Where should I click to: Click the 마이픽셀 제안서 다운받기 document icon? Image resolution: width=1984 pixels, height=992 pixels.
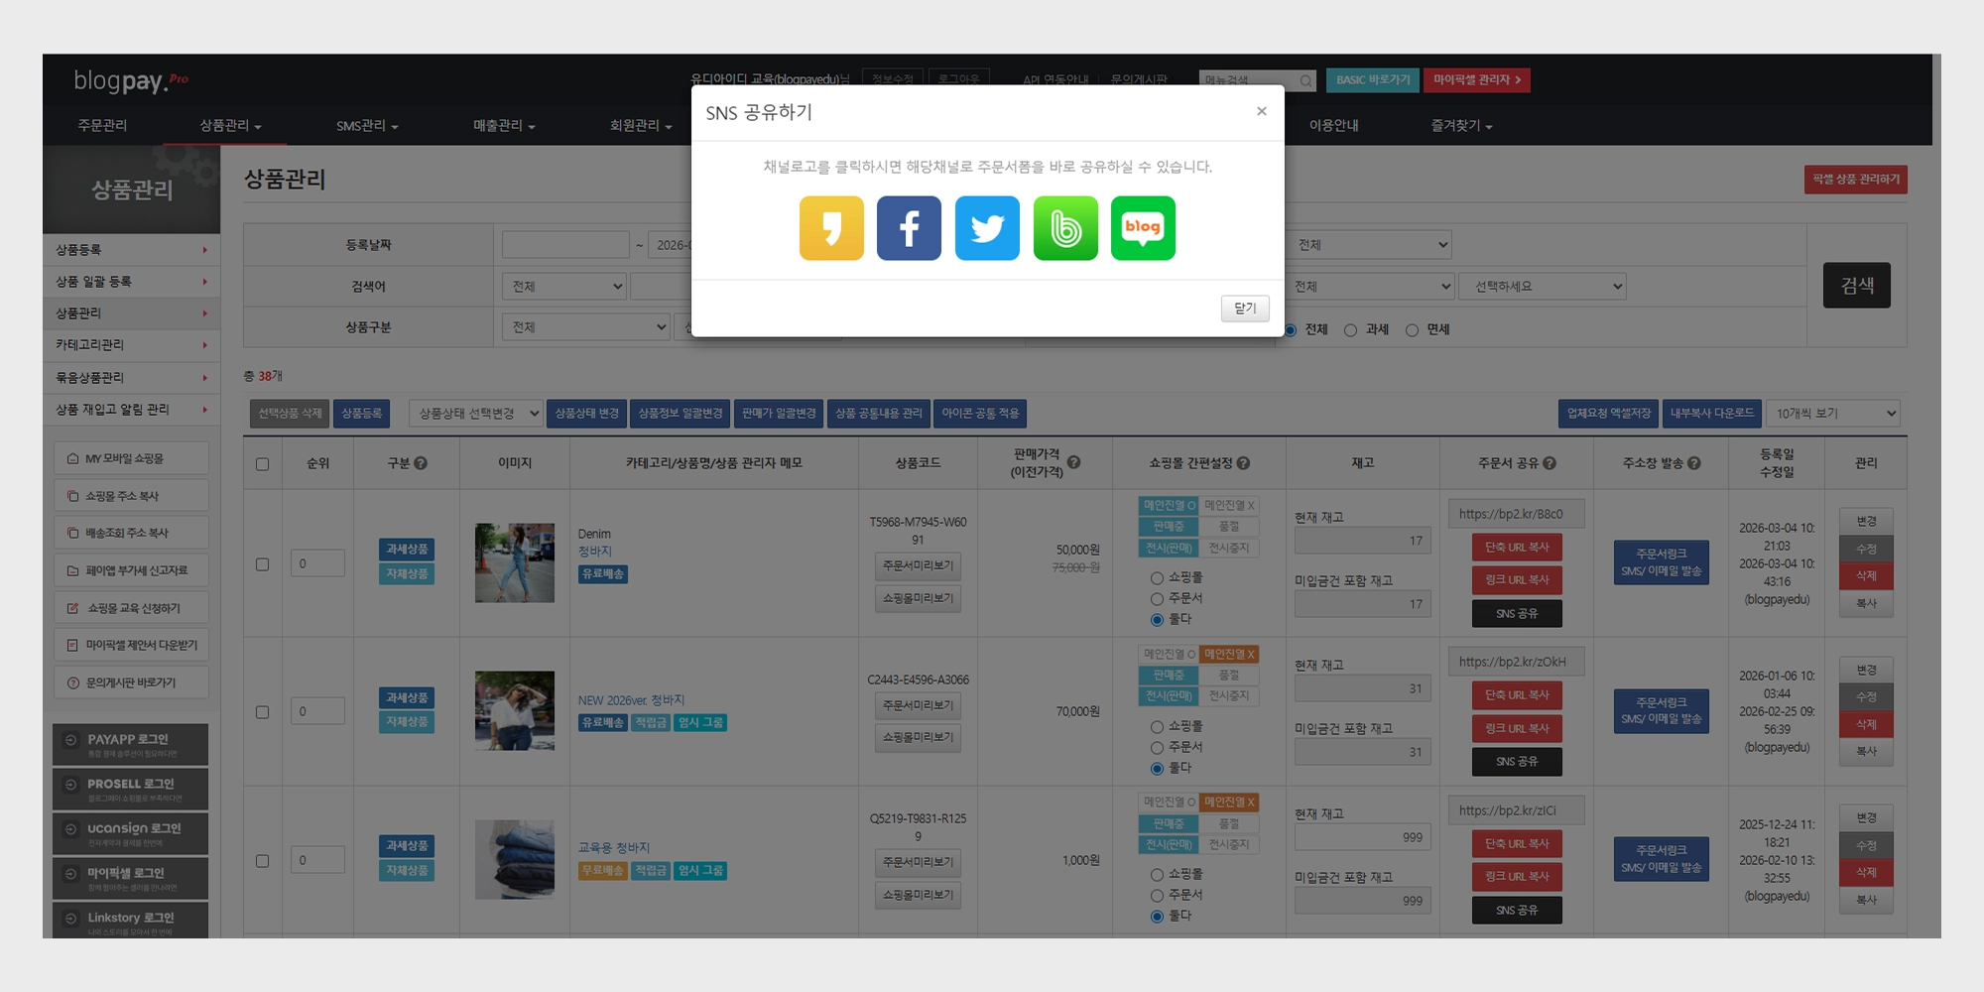[x=72, y=645]
